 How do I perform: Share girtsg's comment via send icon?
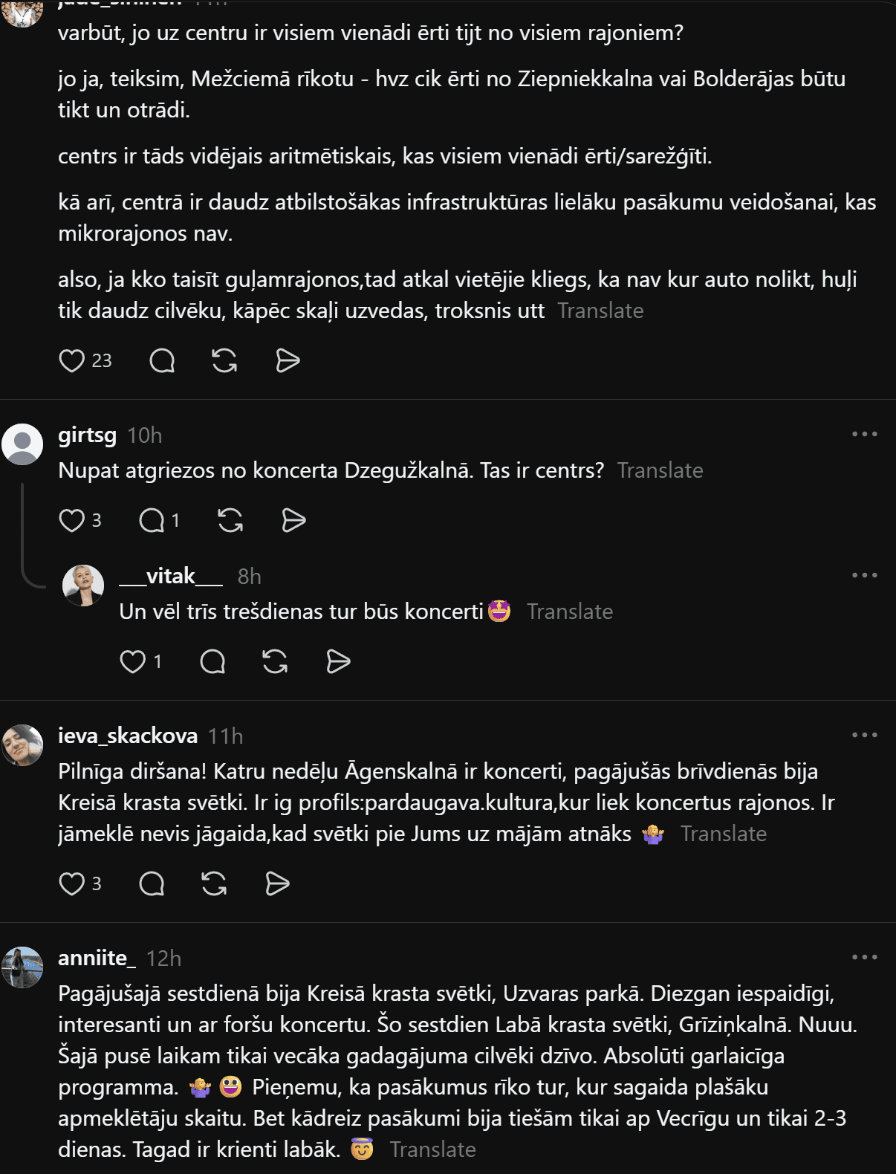coord(293,521)
